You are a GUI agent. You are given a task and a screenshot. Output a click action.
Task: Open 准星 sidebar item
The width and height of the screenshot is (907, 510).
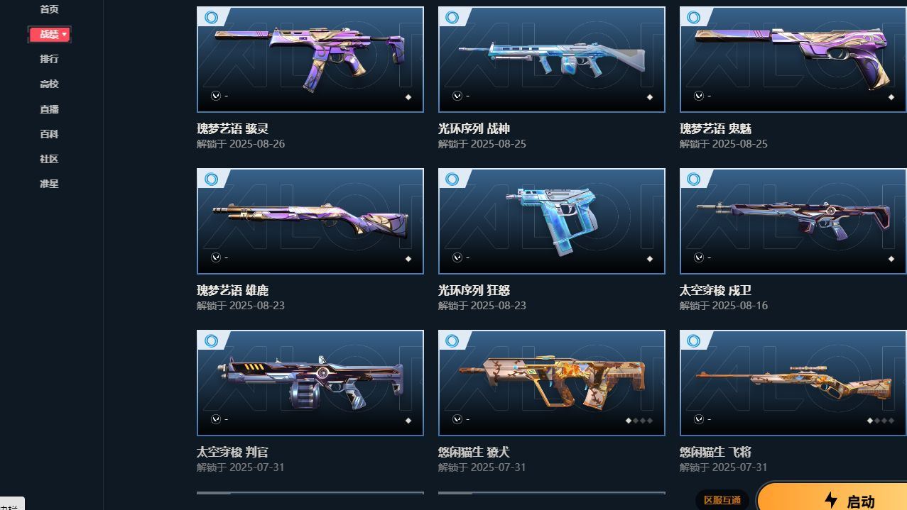point(49,184)
